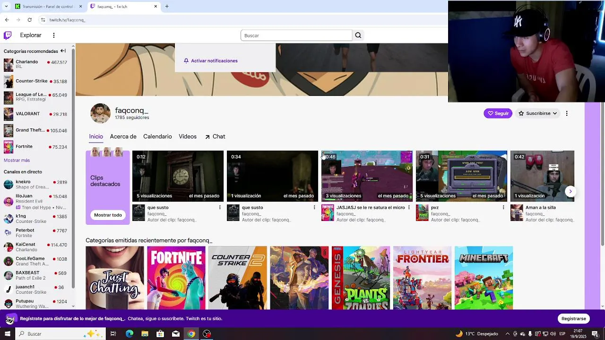The width and height of the screenshot is (605, 340).
Task: Open the Charlando category in sidebar
Action: coord(35,64)
